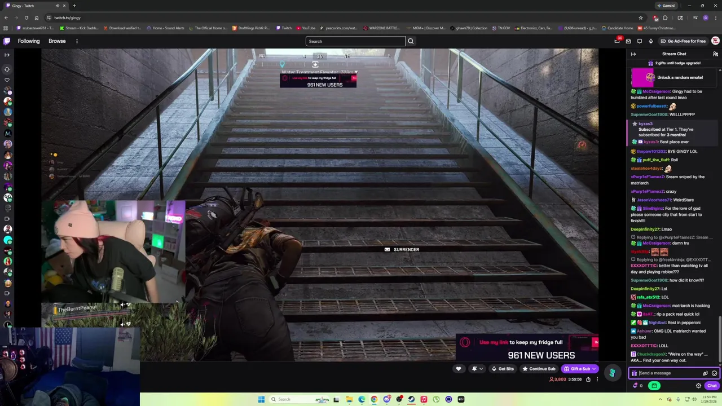Open the taskbar clock showing 11:54 PM

pos(709,399)
